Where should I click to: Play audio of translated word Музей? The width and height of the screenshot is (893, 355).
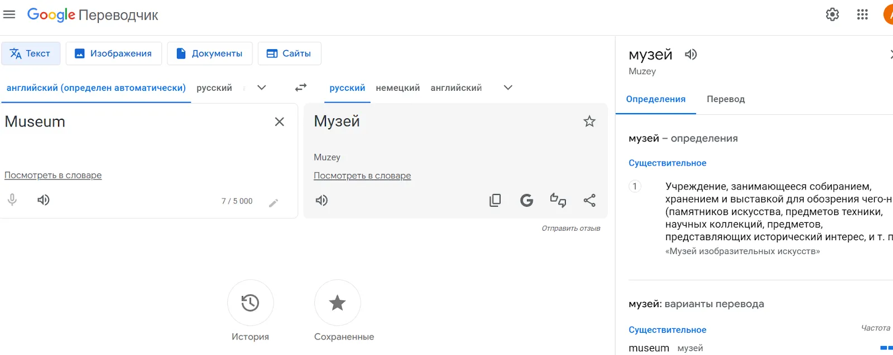(x=322, y=201)
